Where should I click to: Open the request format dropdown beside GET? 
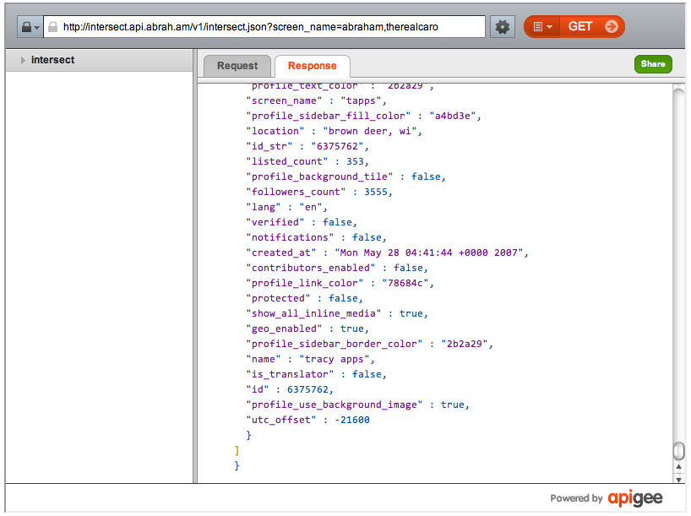coord(542,27)
